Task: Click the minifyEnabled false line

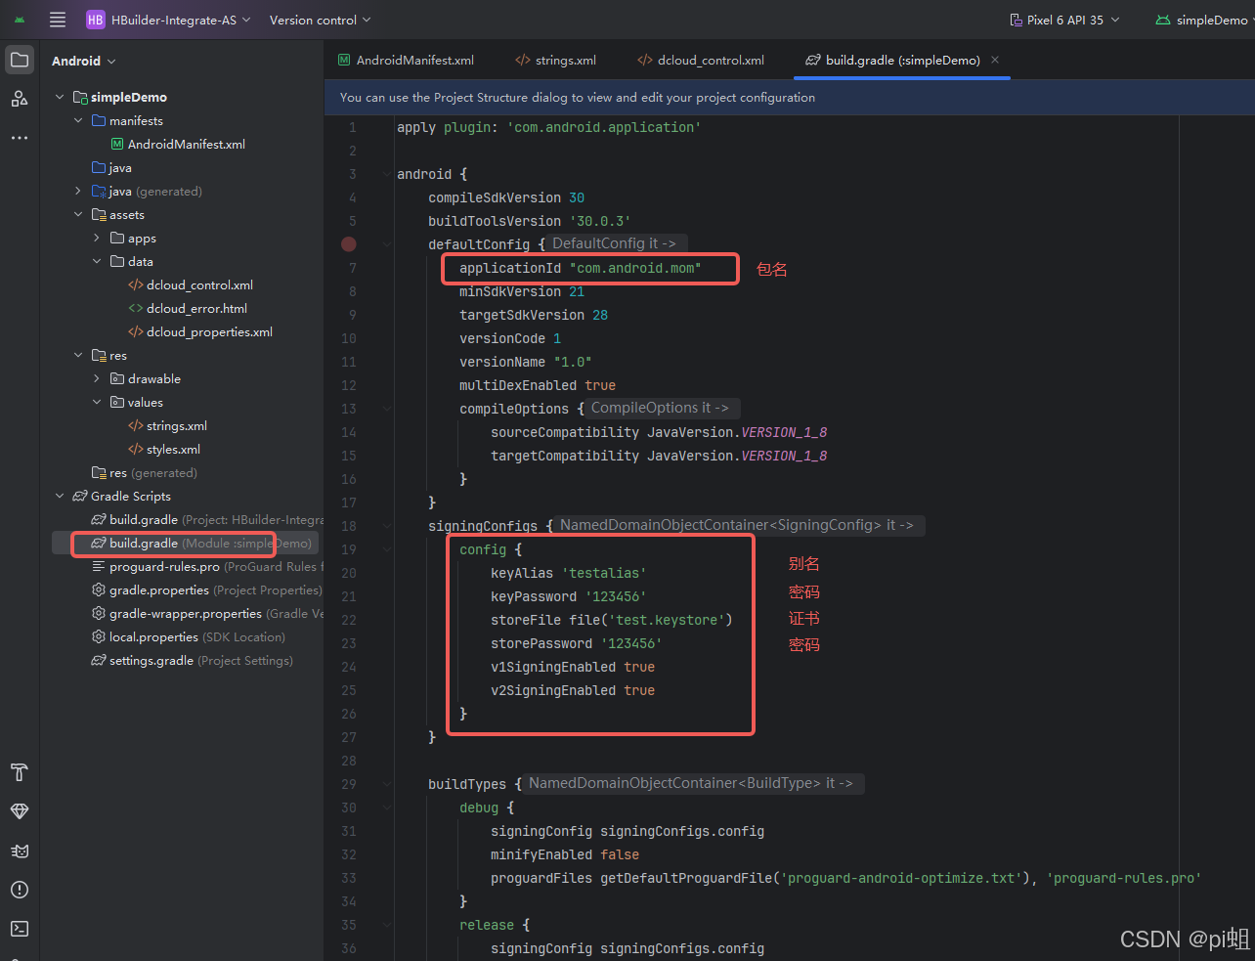Action: (565, 854)
